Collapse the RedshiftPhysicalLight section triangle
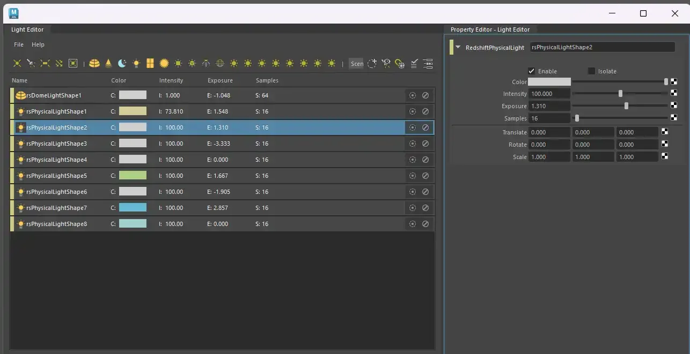The height and width of the screenshot is (354, 690). click(x=458, y=47)
